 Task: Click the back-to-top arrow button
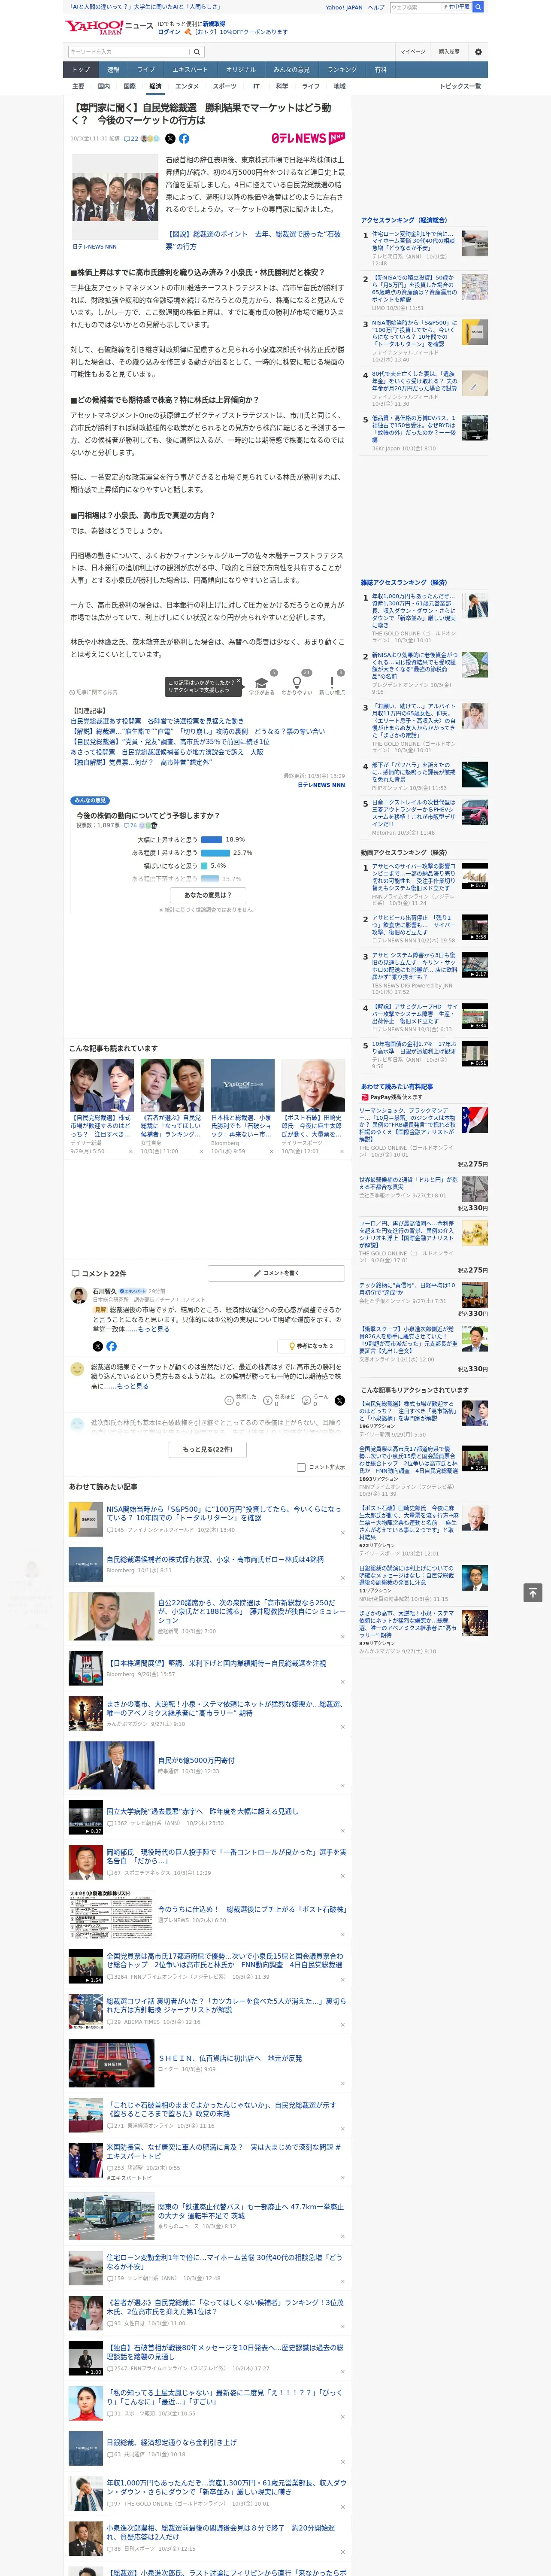[x=533, y=1593]
